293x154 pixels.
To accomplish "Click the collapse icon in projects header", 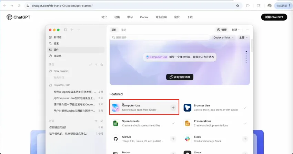I will tap(90, 64).
